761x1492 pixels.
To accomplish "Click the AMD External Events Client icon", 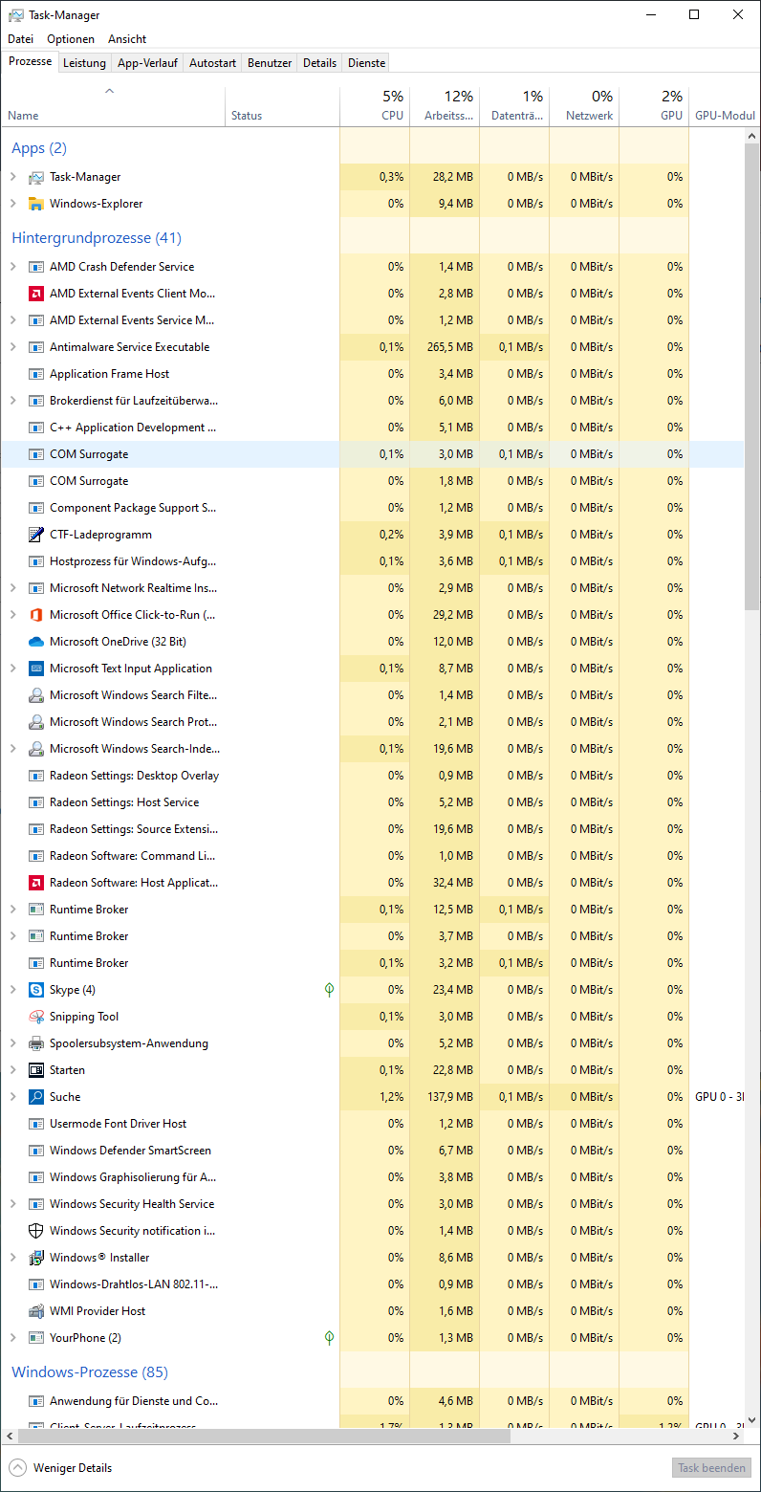I will pos(36,294).
